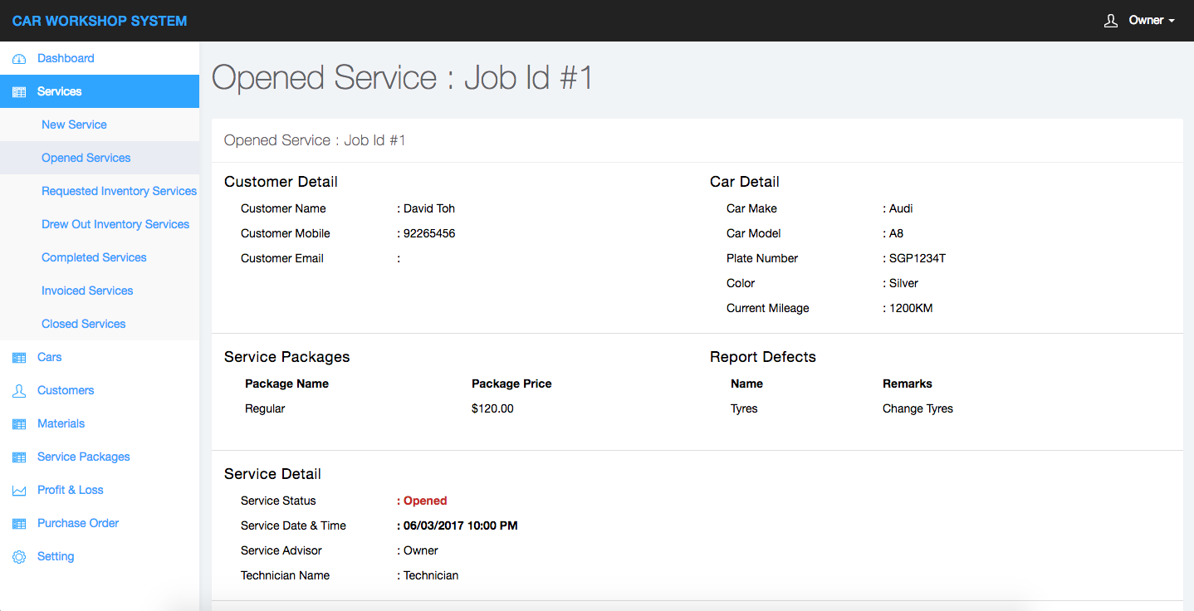This screenshot has width=1194, height=611.
Task: Open the Owner account dropdown
Action: [x=1151, y=21]
